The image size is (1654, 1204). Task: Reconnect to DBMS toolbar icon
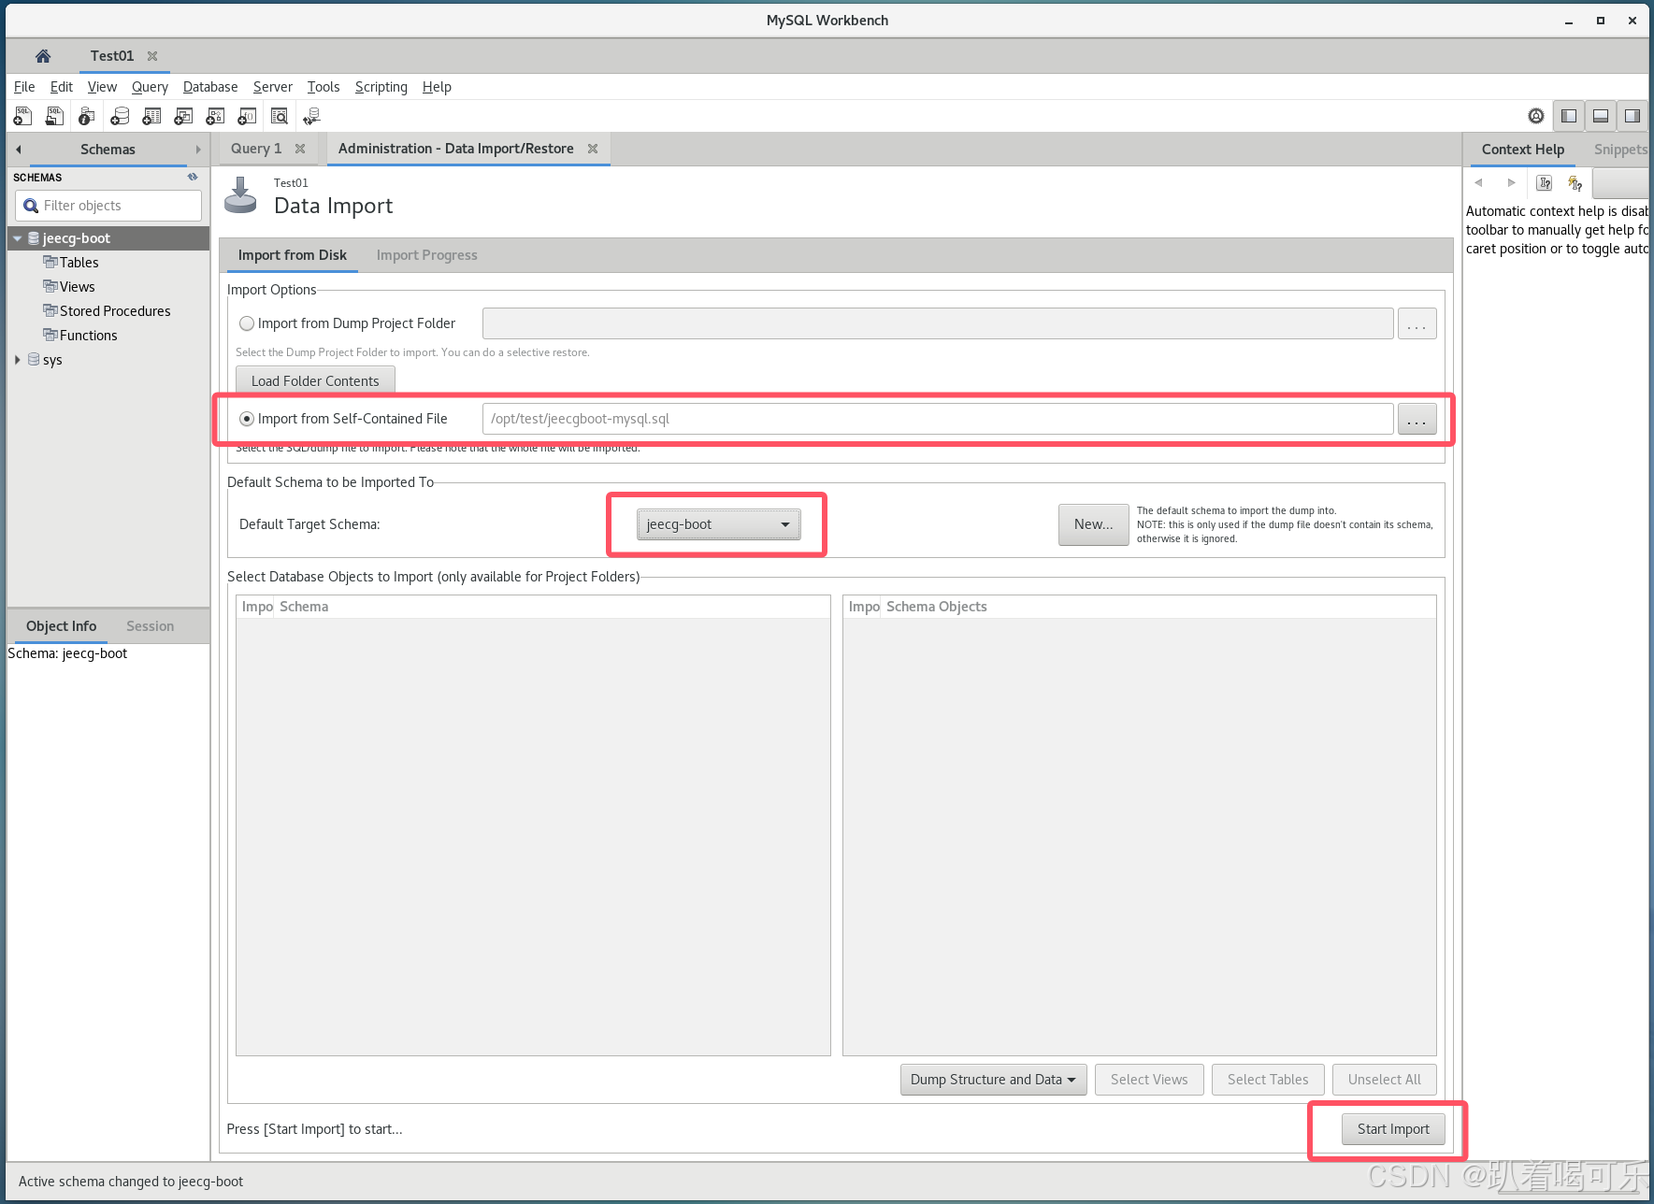[311, 116]
